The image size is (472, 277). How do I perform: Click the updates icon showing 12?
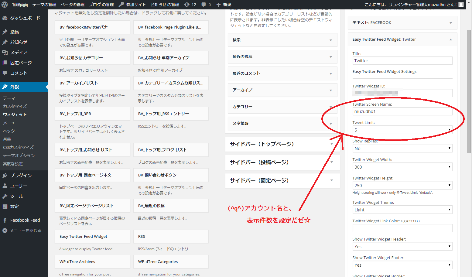coord(190,5)
